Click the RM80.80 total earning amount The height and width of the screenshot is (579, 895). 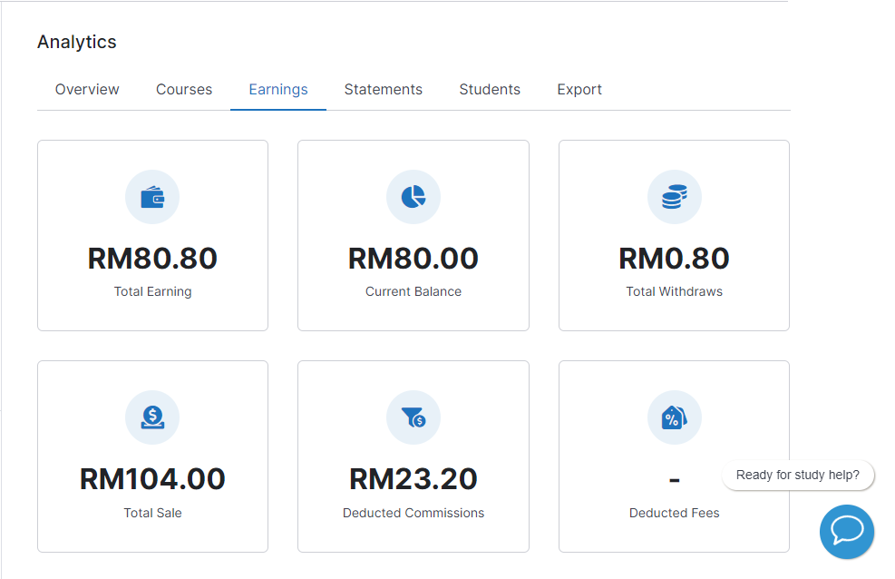[152, 259]
